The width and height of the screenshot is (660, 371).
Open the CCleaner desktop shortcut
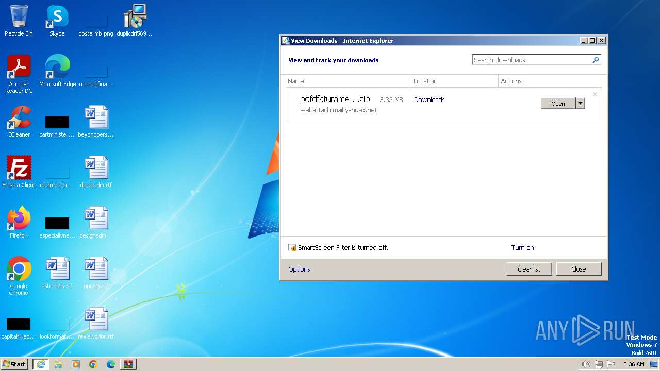click(x=19, y=122)
